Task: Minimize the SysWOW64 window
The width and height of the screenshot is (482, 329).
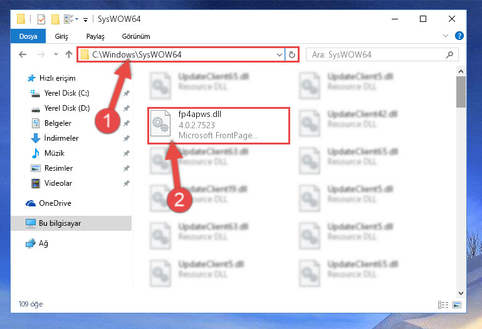Action: click(395, 19)
